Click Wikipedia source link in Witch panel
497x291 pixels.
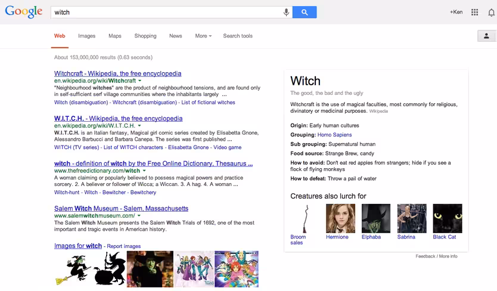click(x=378, y=112)
